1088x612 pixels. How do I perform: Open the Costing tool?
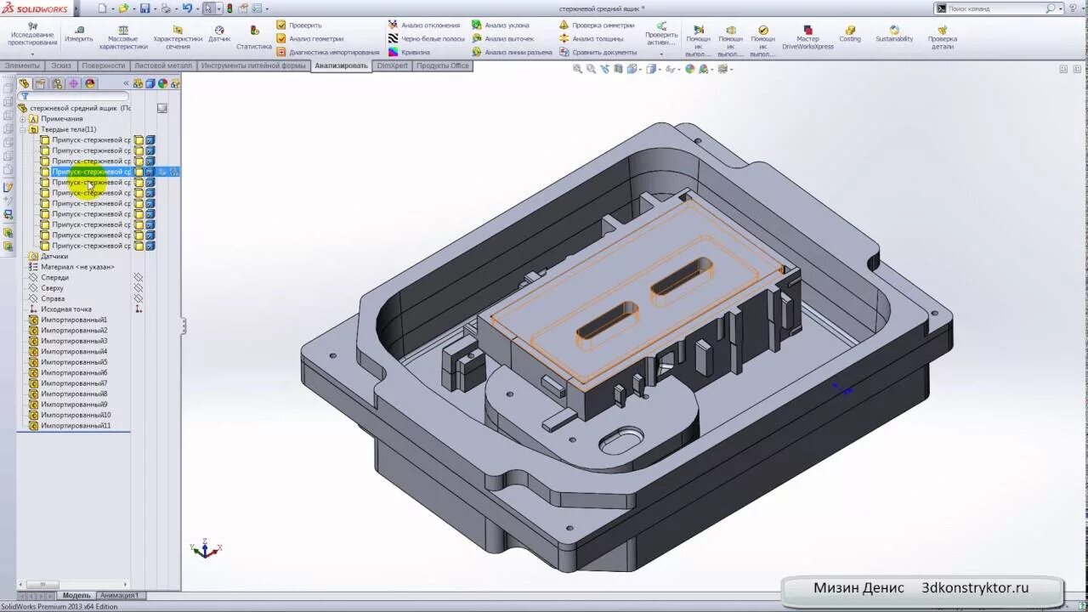(x=850, y=34)
